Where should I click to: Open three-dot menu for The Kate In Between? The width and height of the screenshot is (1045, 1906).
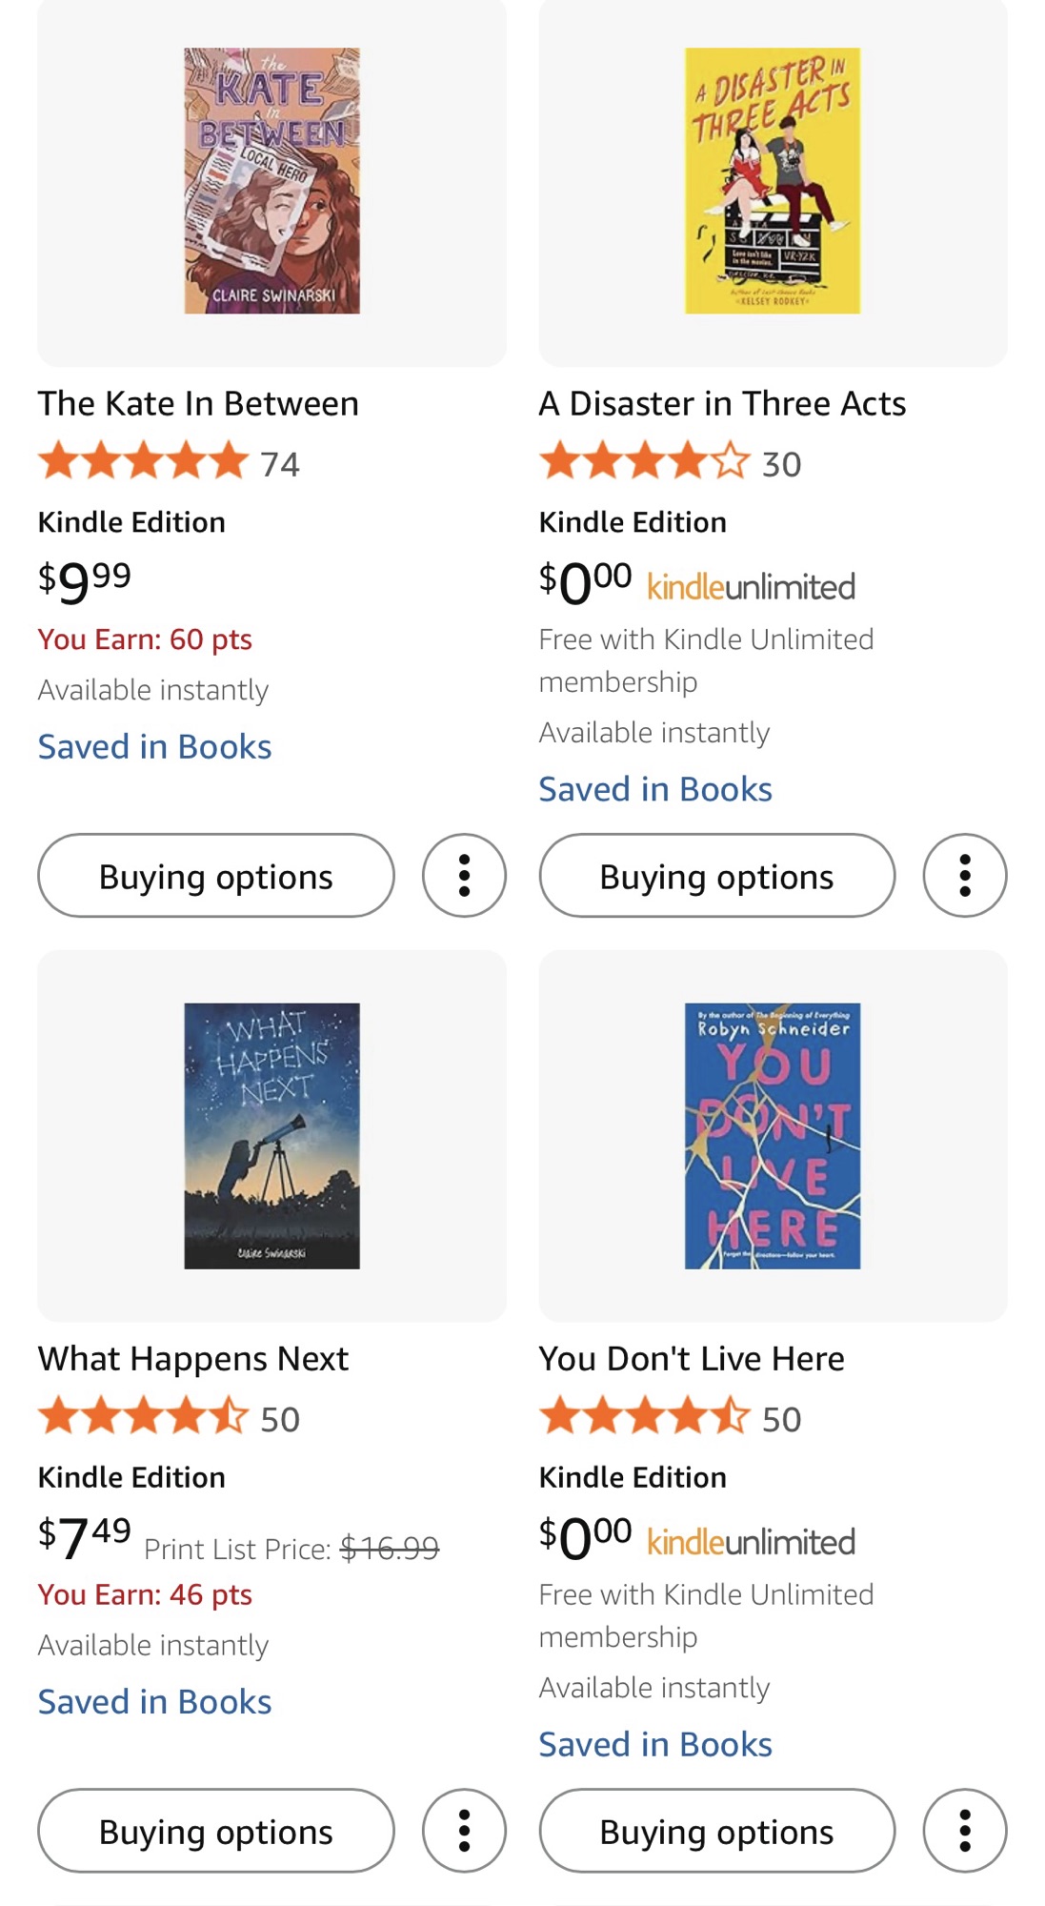[464, 876]
